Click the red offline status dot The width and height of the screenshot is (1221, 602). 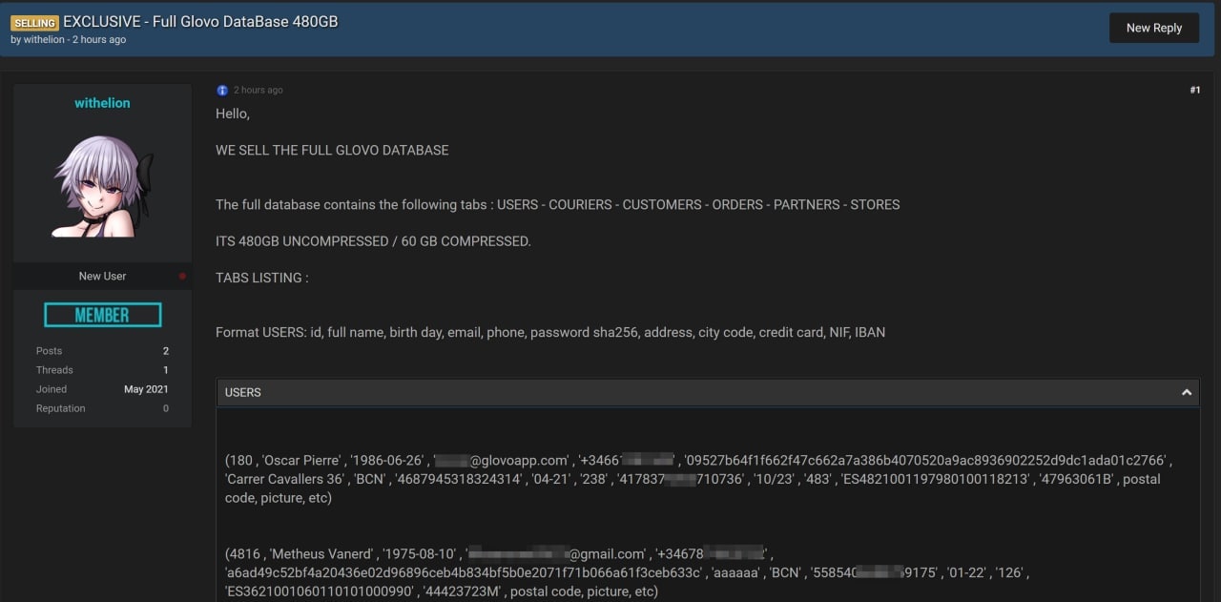(182, 276)
